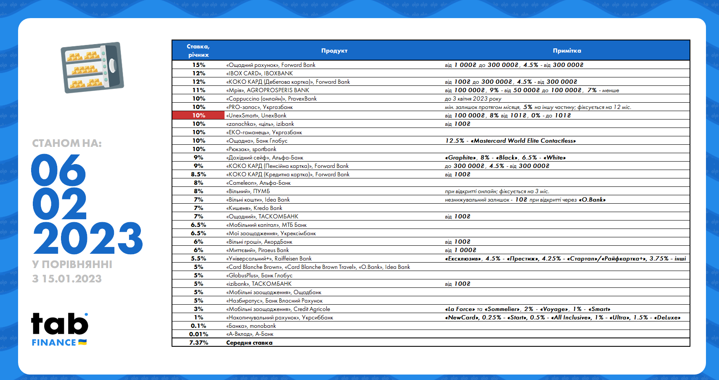Screen dimensions: 719x380
Task: Select the note 'при відкритті онлайн; фіксується на 3 міс.'
Action: point(497,191)
